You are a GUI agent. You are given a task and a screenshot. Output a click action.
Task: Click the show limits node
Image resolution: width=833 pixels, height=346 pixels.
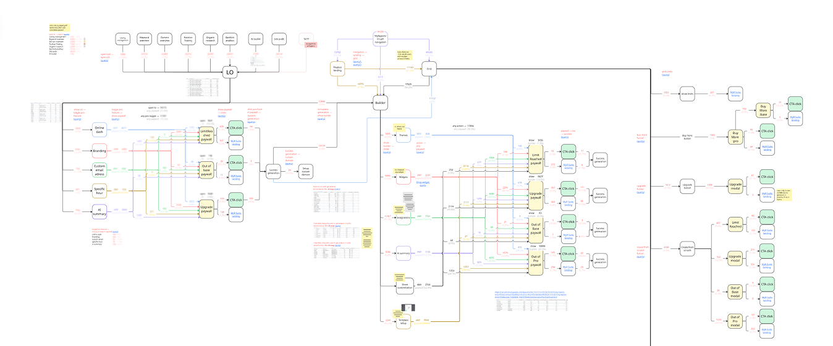688,95
